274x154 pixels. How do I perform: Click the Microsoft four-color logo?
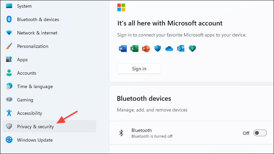pyautogui.click(x=121, y=7)
